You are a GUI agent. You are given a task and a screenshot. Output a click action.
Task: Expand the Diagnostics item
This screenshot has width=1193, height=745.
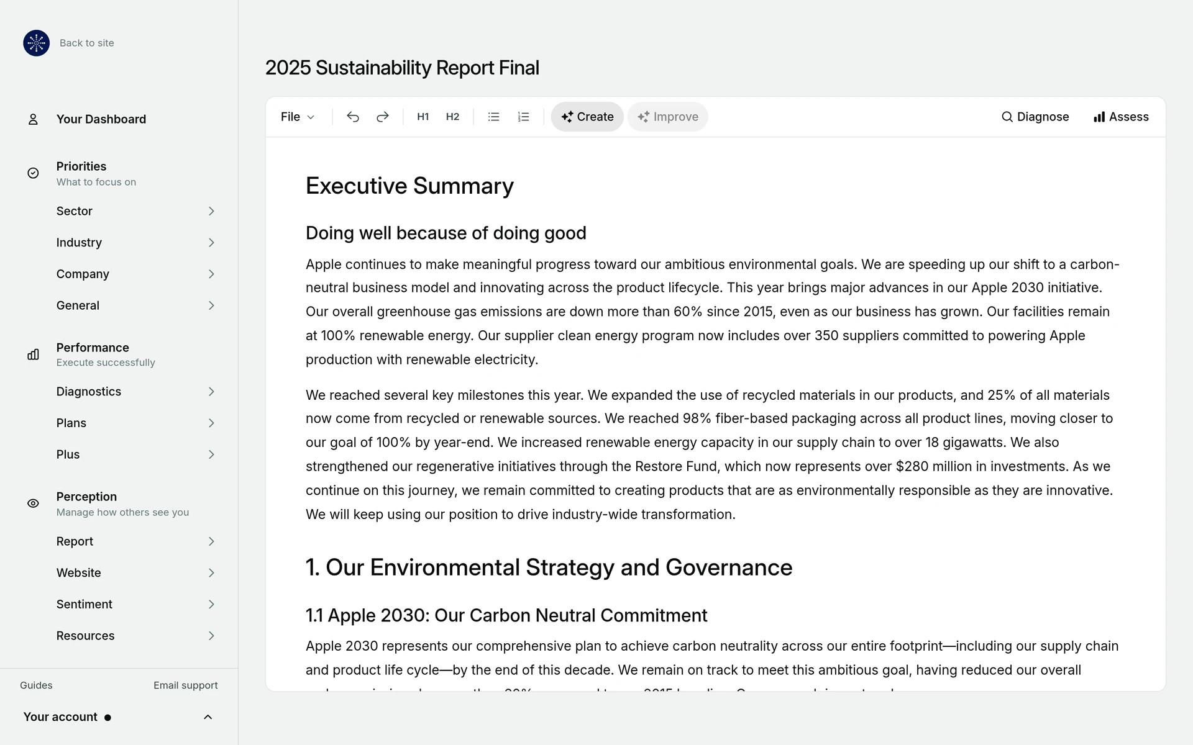(x=135, y=392)
